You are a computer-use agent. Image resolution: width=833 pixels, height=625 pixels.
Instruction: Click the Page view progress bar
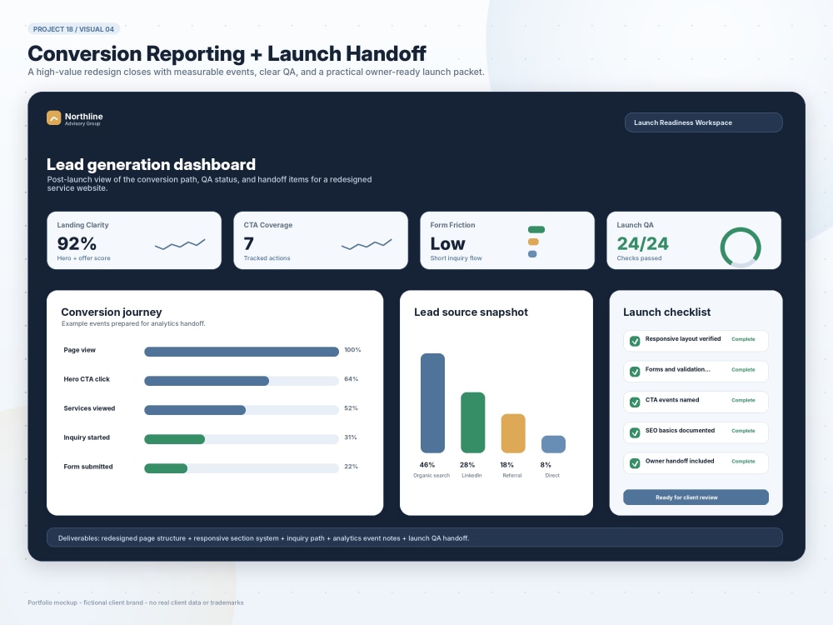tap(242, 352)
